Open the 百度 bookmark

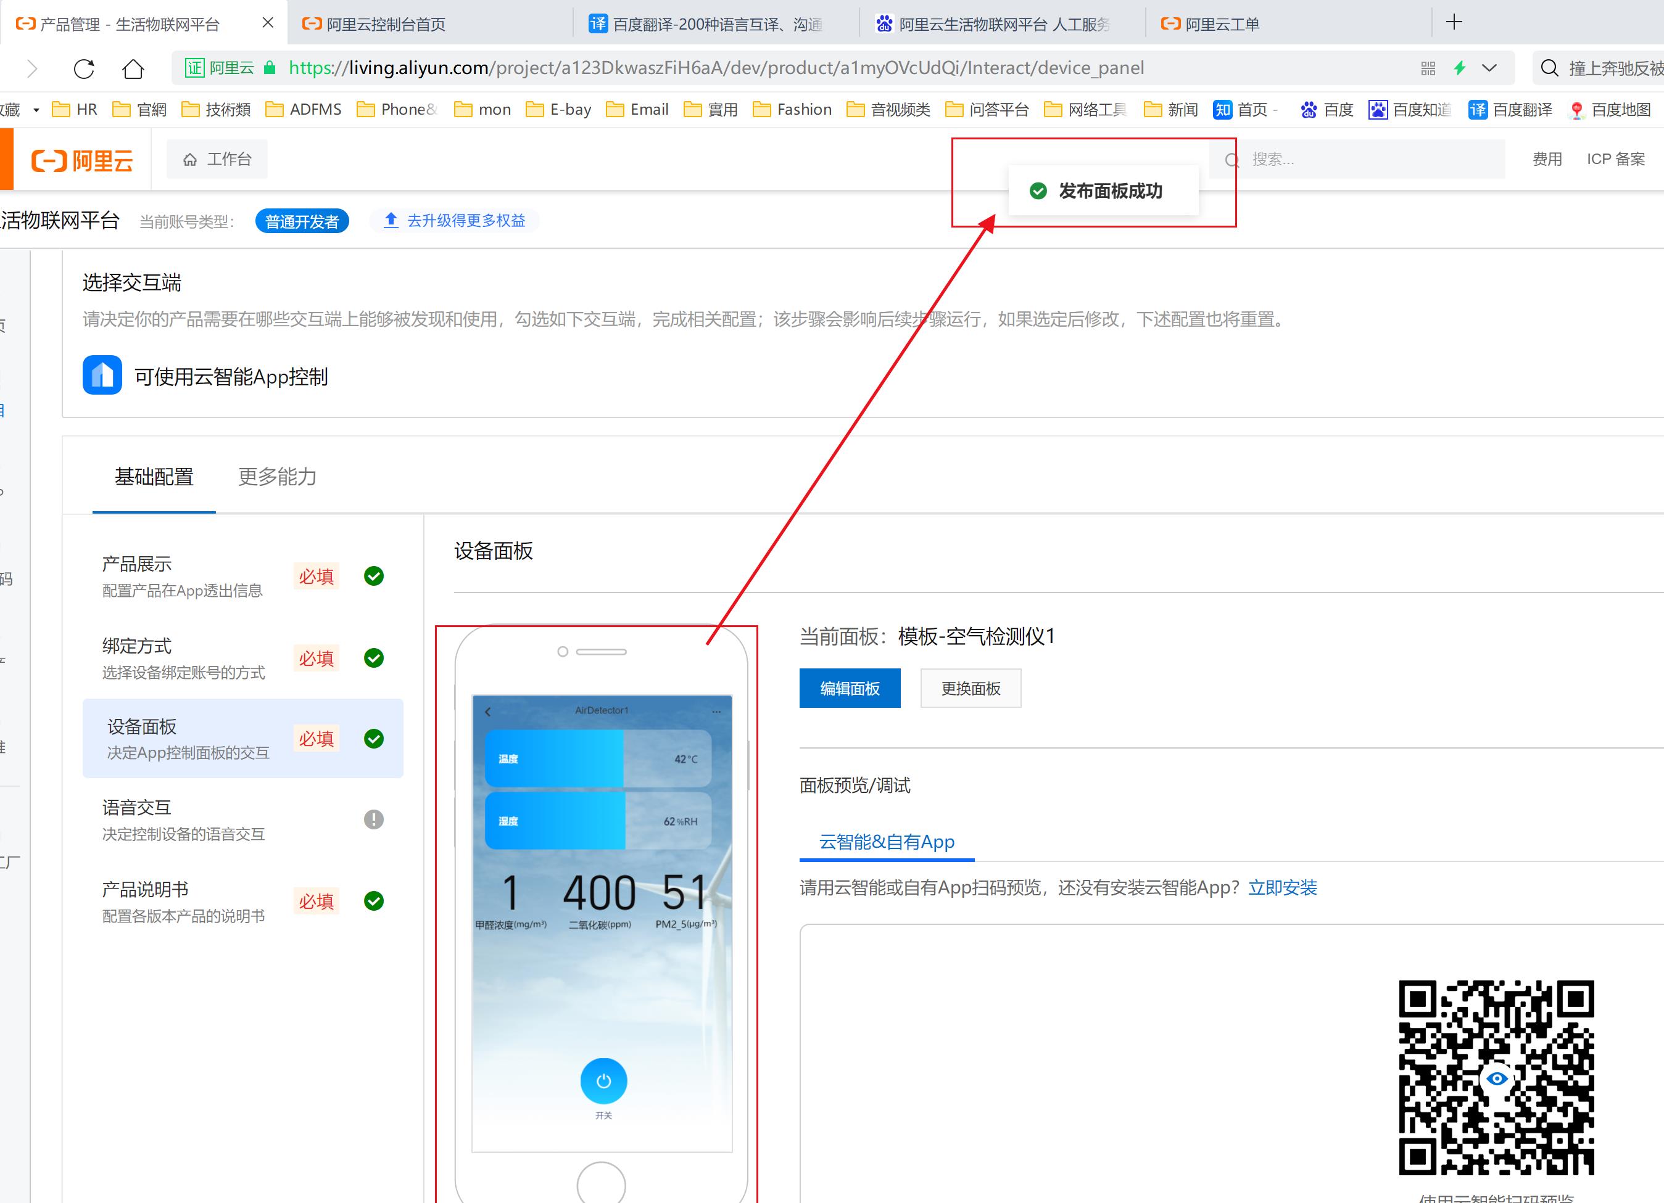1326,109
